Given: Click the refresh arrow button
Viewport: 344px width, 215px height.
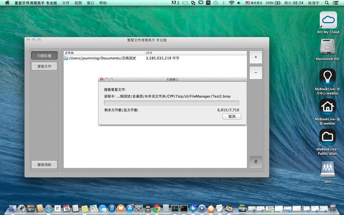Looking at the screenshot, I should [256, 162].
